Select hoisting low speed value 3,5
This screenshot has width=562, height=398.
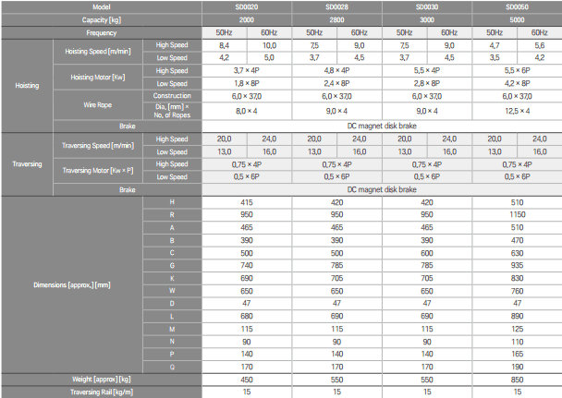tap(495, 57)
